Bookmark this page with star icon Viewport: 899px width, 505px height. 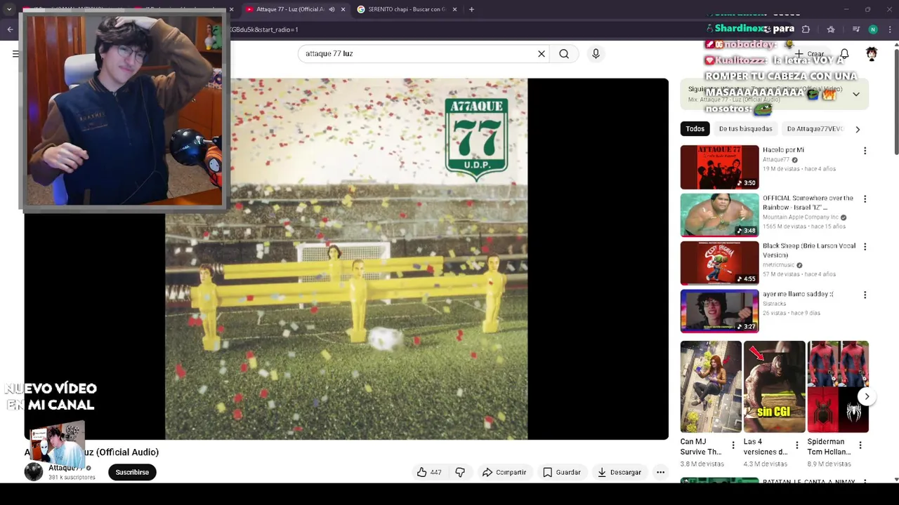[x=831, y=29]
